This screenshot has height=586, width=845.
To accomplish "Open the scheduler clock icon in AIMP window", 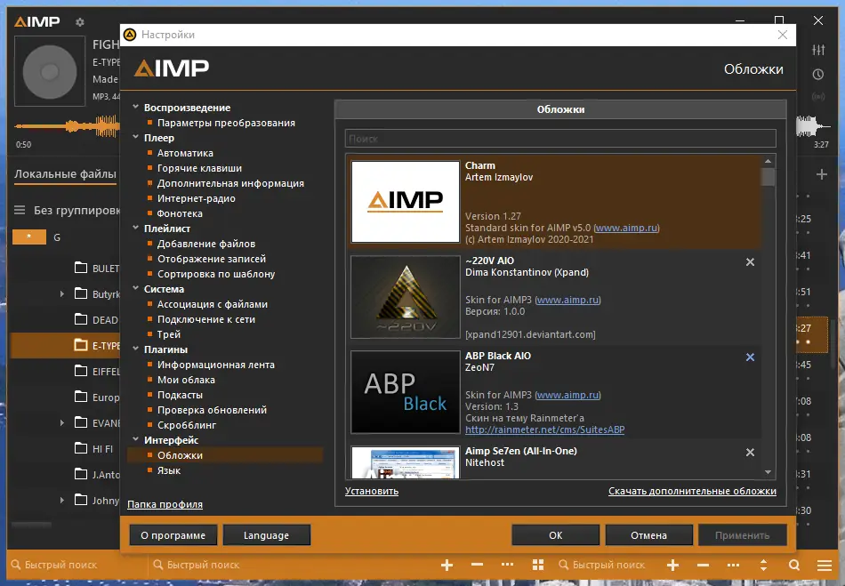I will [818, 75].
